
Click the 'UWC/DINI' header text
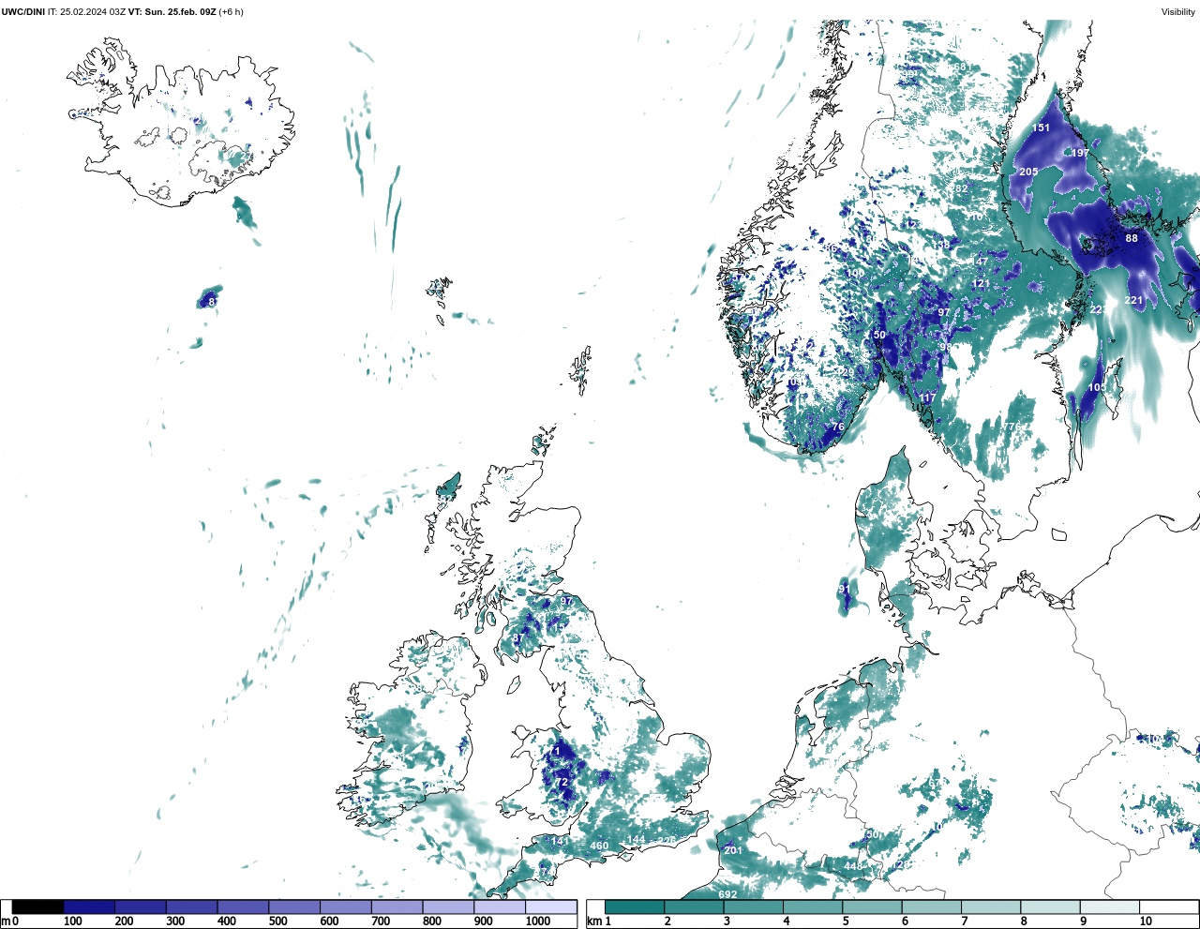[x=22, y=12]
